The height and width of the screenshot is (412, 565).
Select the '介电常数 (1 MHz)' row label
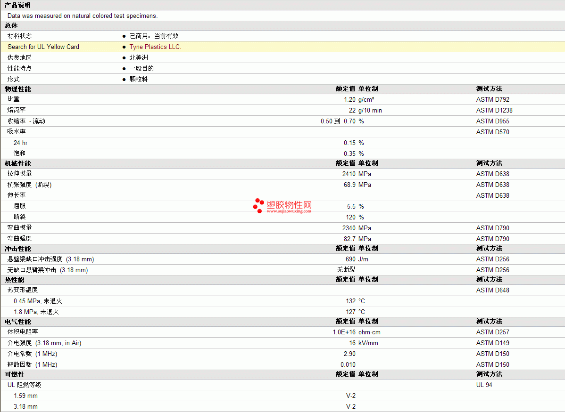(x=32, y=354)
